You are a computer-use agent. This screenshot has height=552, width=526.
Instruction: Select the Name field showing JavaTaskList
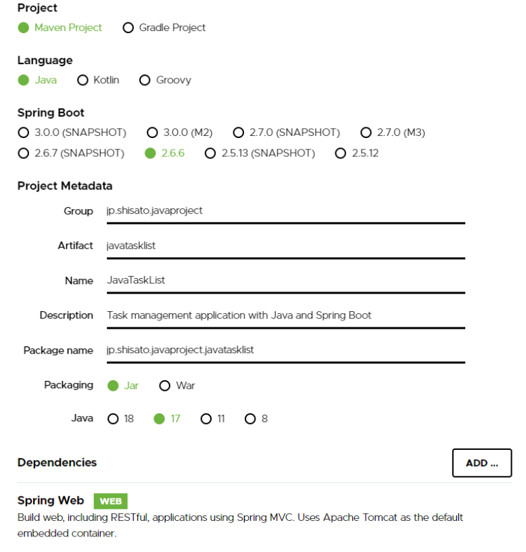pyautogui.click(x=284, y=280)
